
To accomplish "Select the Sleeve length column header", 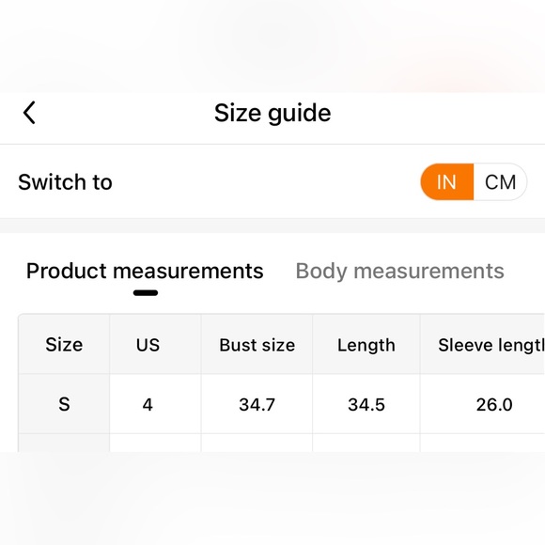I will pyautogui.click(x=490, y=345).
